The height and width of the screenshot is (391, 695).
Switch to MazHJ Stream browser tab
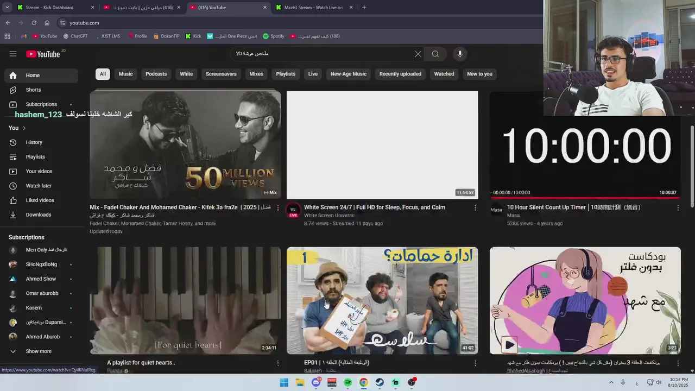(x=314, y=8)
